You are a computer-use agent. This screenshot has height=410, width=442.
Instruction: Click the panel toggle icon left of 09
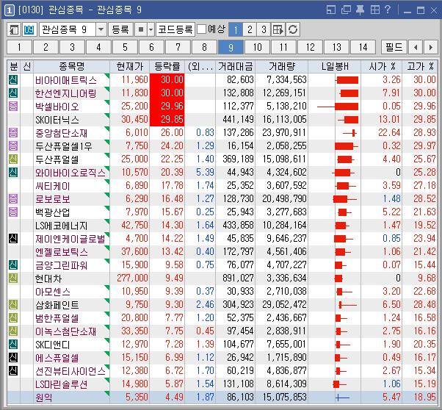[x=14, y=29]
